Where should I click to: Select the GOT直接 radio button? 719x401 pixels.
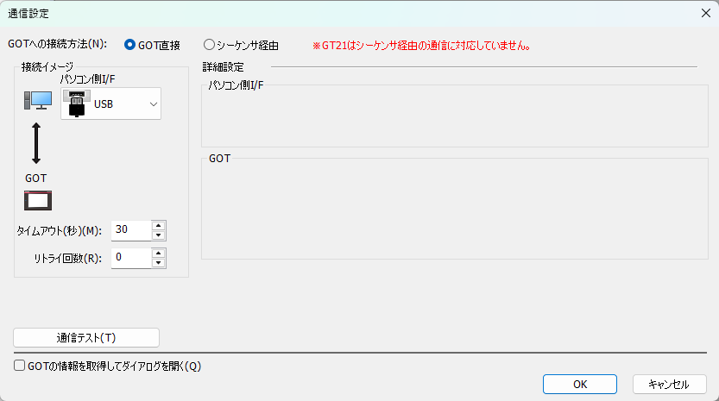point(130,45)
